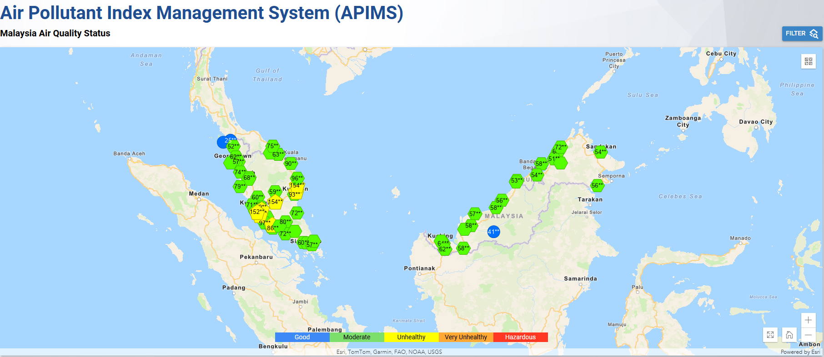
Task: Zoom in with the plus icon
Action: click(x=808, y=320)
